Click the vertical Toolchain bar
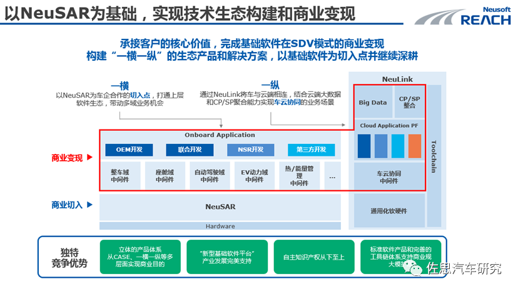This screenshot has width=518, height=291. pos(434,156)
